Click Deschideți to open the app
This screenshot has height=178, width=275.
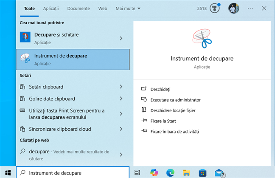click(160, 89)
